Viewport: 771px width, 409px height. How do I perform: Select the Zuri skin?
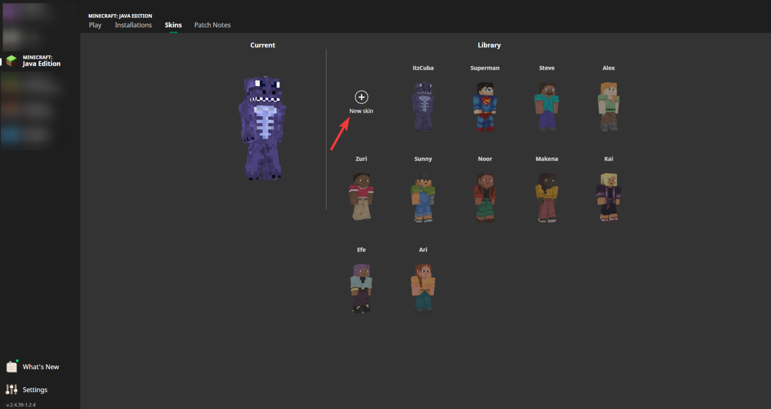click(x=361, y=197)
